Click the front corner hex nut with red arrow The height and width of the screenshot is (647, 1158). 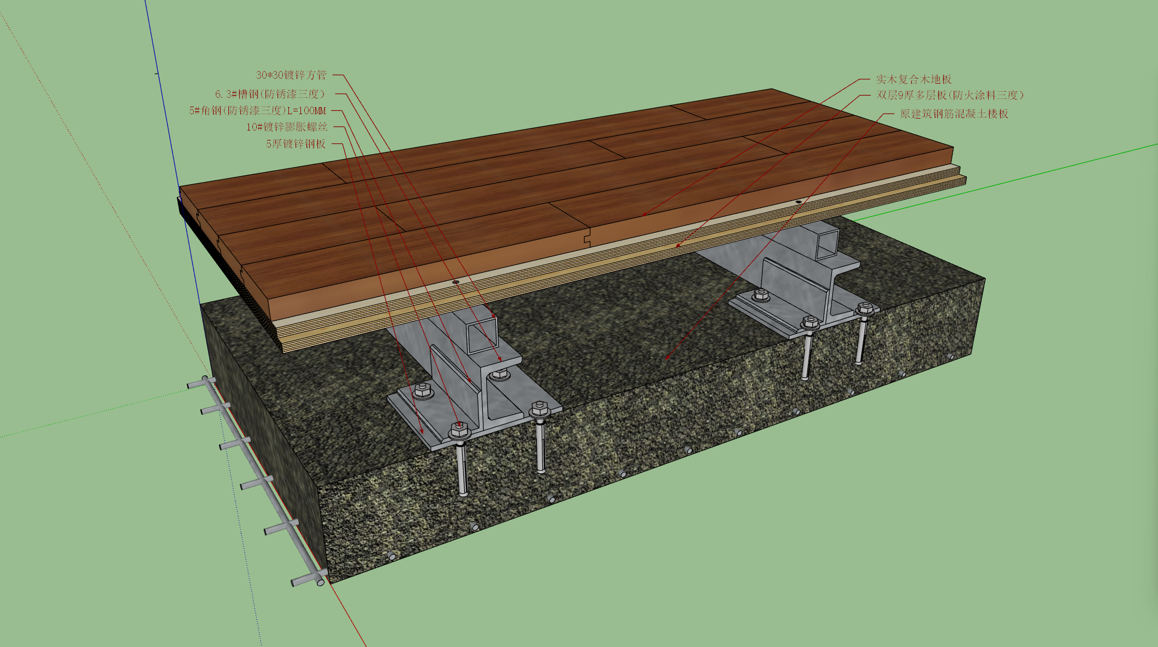[459, 430]
